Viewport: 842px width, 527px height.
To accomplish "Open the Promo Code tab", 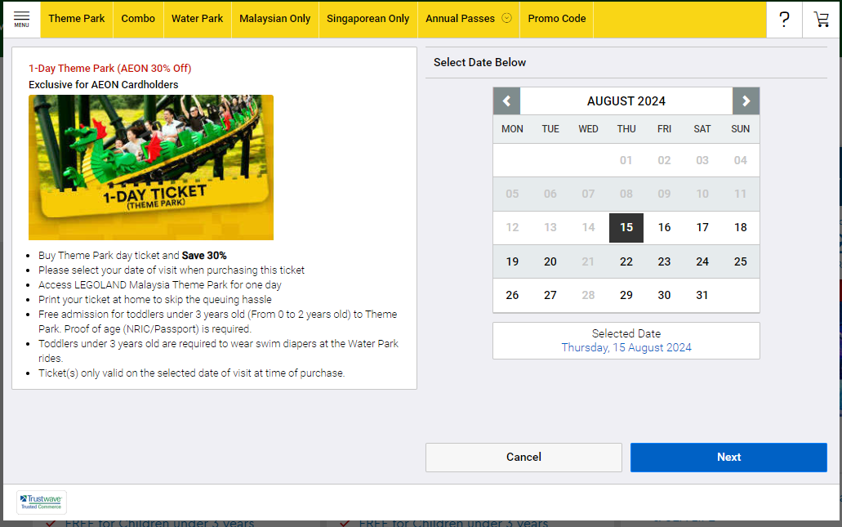I will click(557, 19).
